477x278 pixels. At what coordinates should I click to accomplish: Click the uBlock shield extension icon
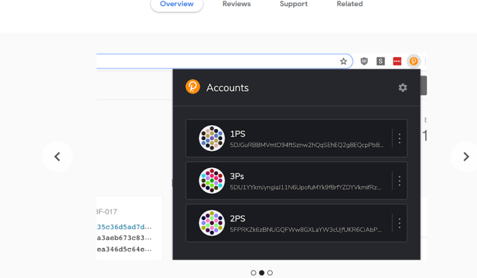point(364,61)
